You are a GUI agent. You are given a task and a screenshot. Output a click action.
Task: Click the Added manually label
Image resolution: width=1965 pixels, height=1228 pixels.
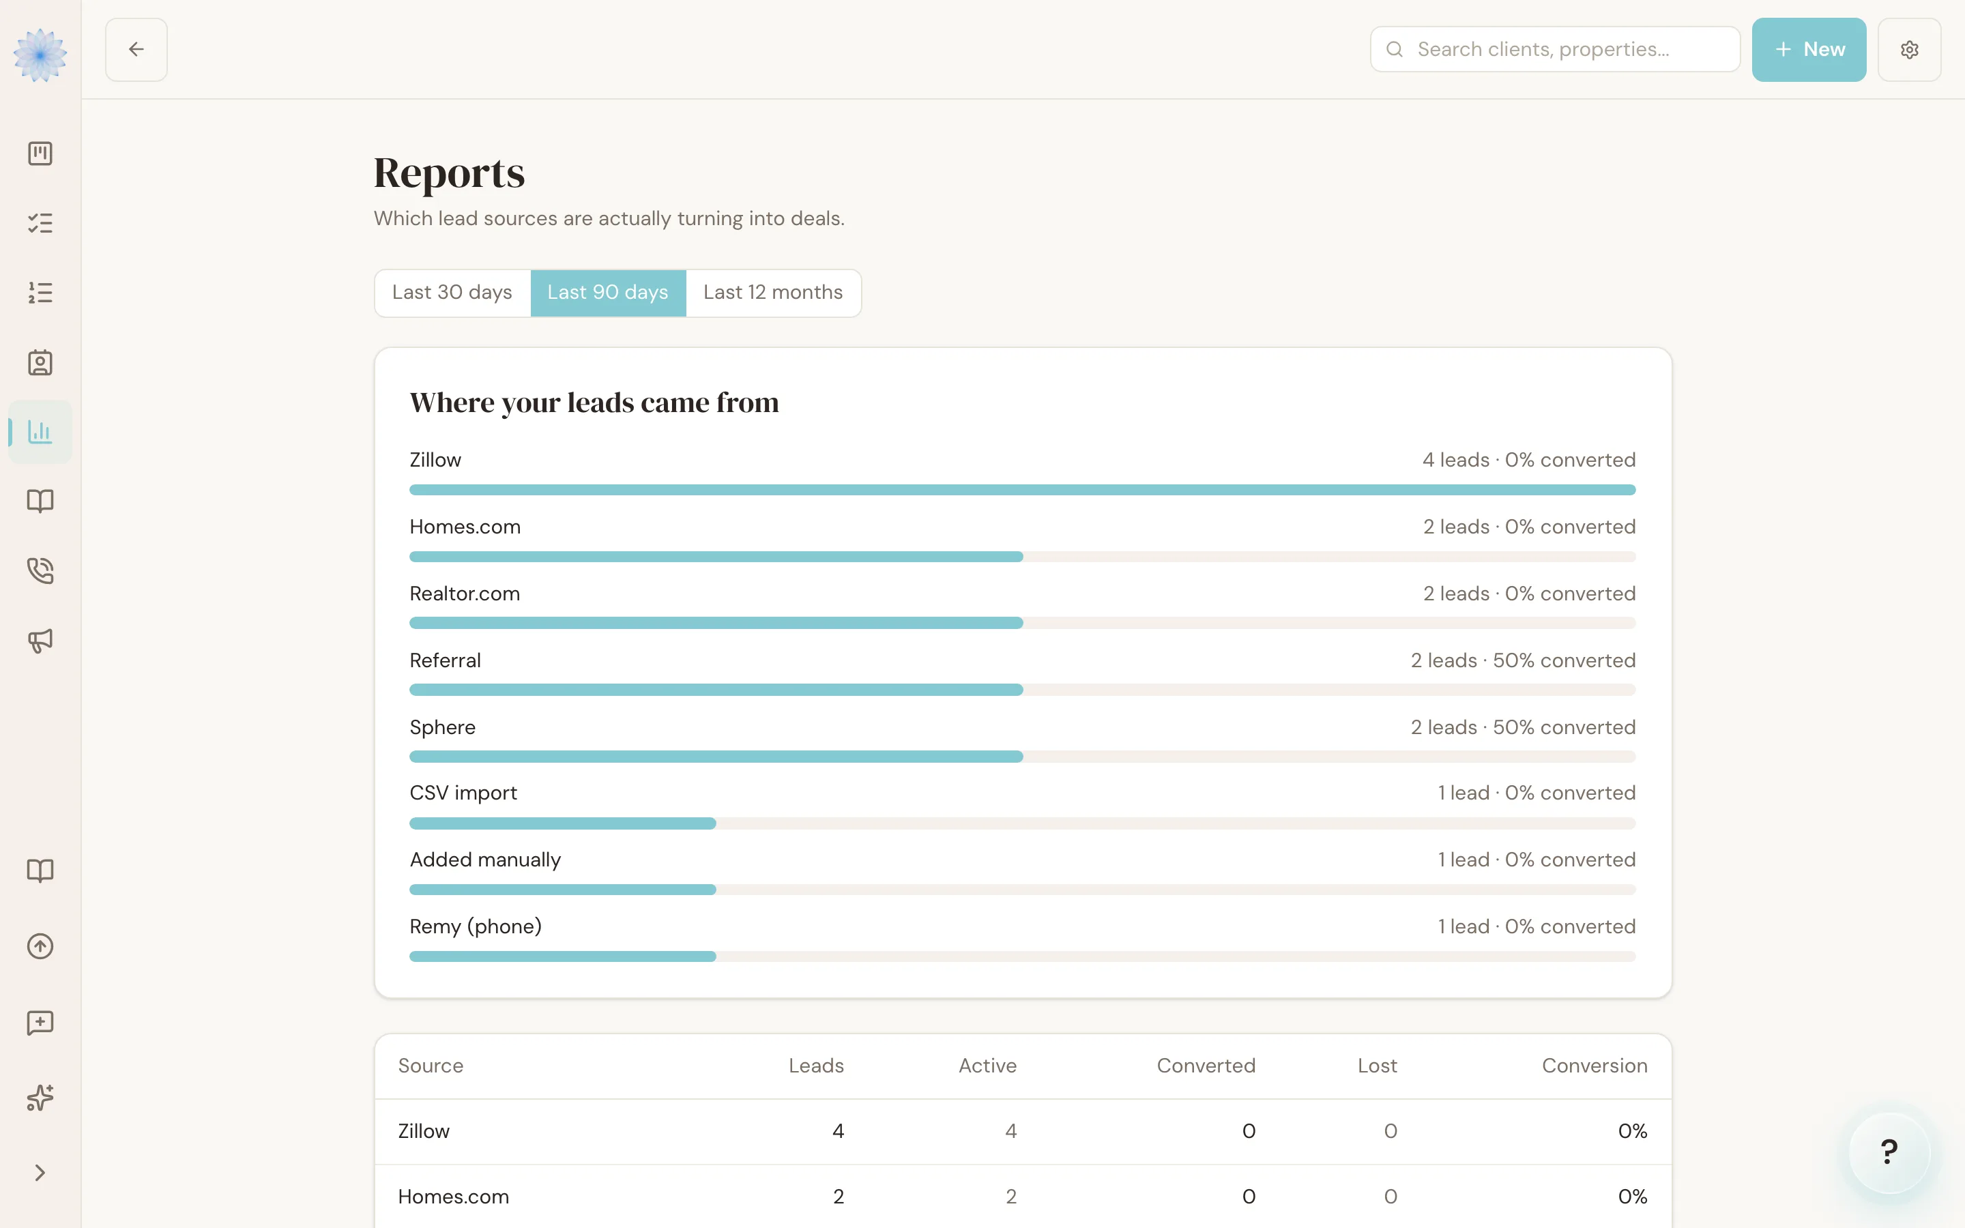(484, 860)
